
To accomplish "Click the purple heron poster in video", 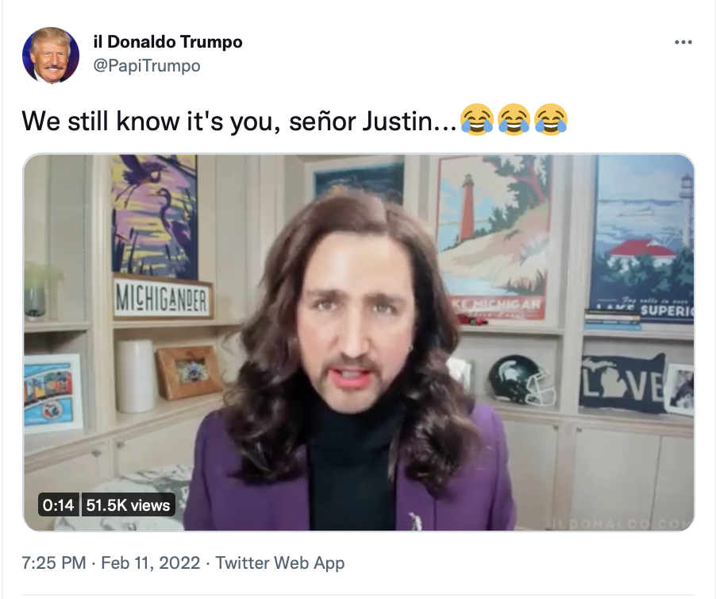I will pyautogui.click(x=154, y=217).
